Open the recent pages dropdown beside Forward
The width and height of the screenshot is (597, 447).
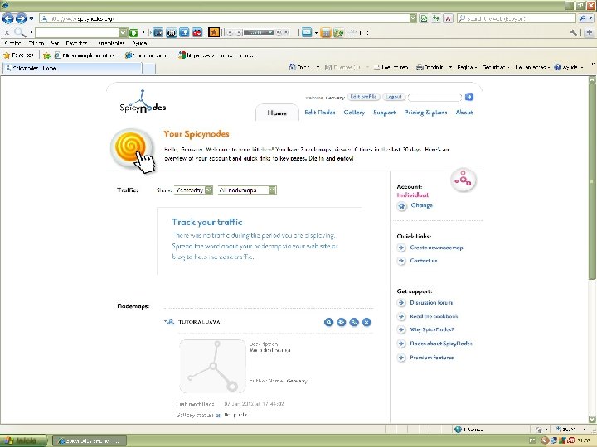[x=32, y=18]
